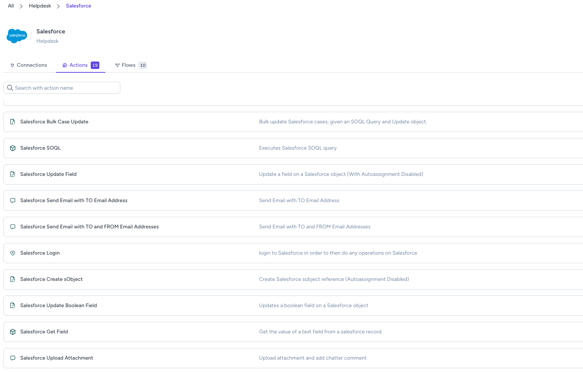Click the Helpdesk subtitle under Salesforce heading
Image resolution: width=583 pixels, height=372 pixels.
tap(47, 41)
